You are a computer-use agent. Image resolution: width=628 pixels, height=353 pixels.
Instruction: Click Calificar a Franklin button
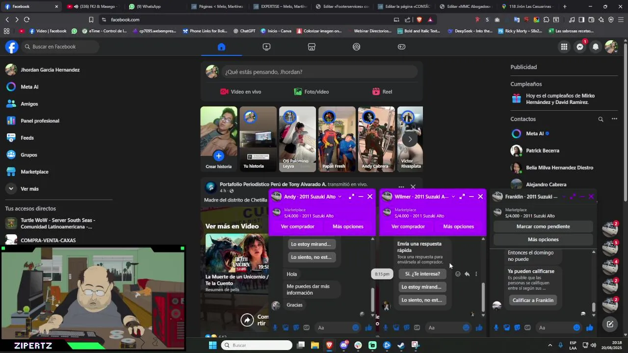coord(533,300)
